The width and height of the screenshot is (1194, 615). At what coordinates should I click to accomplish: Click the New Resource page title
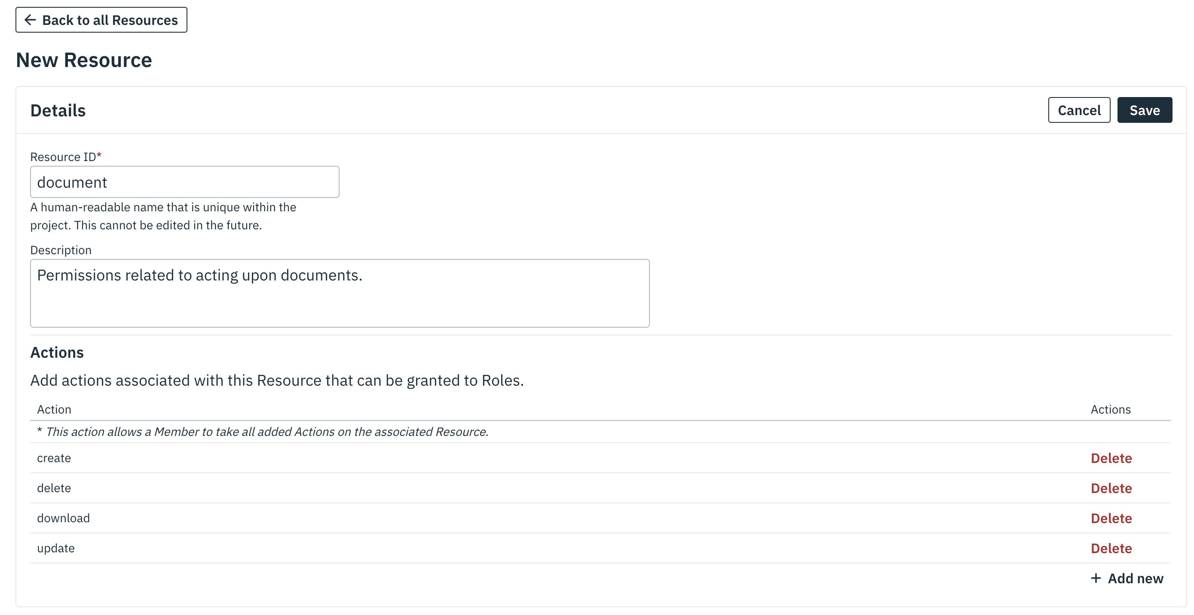coord(84,60)
